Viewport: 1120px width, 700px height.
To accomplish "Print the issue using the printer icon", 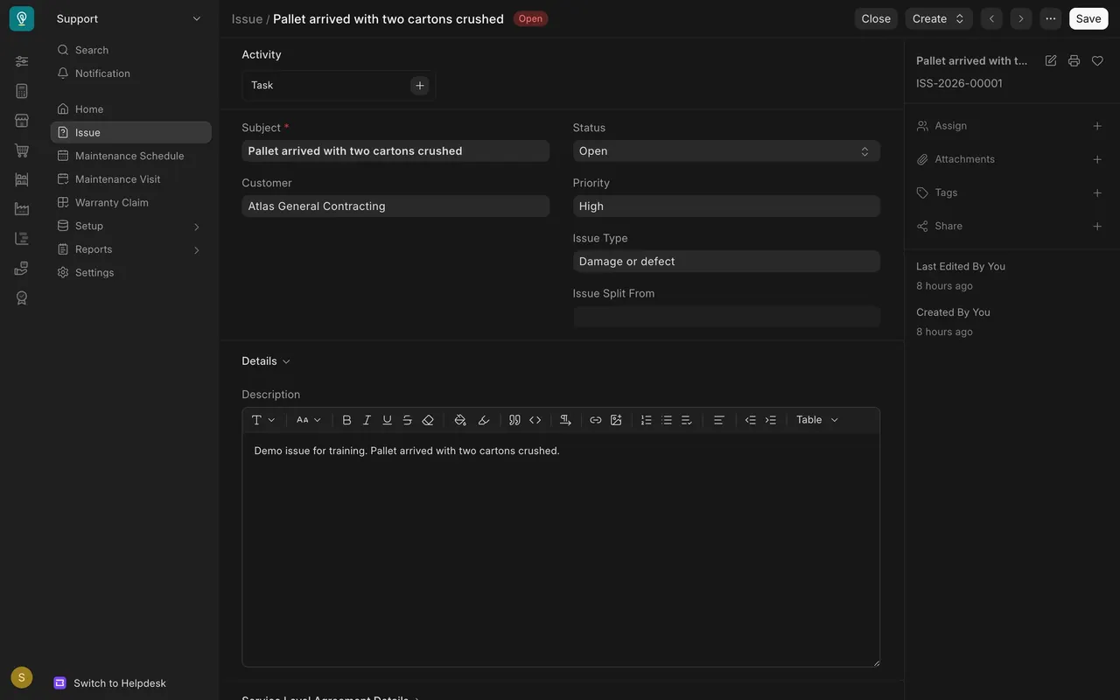I will tap(1074, 60).
